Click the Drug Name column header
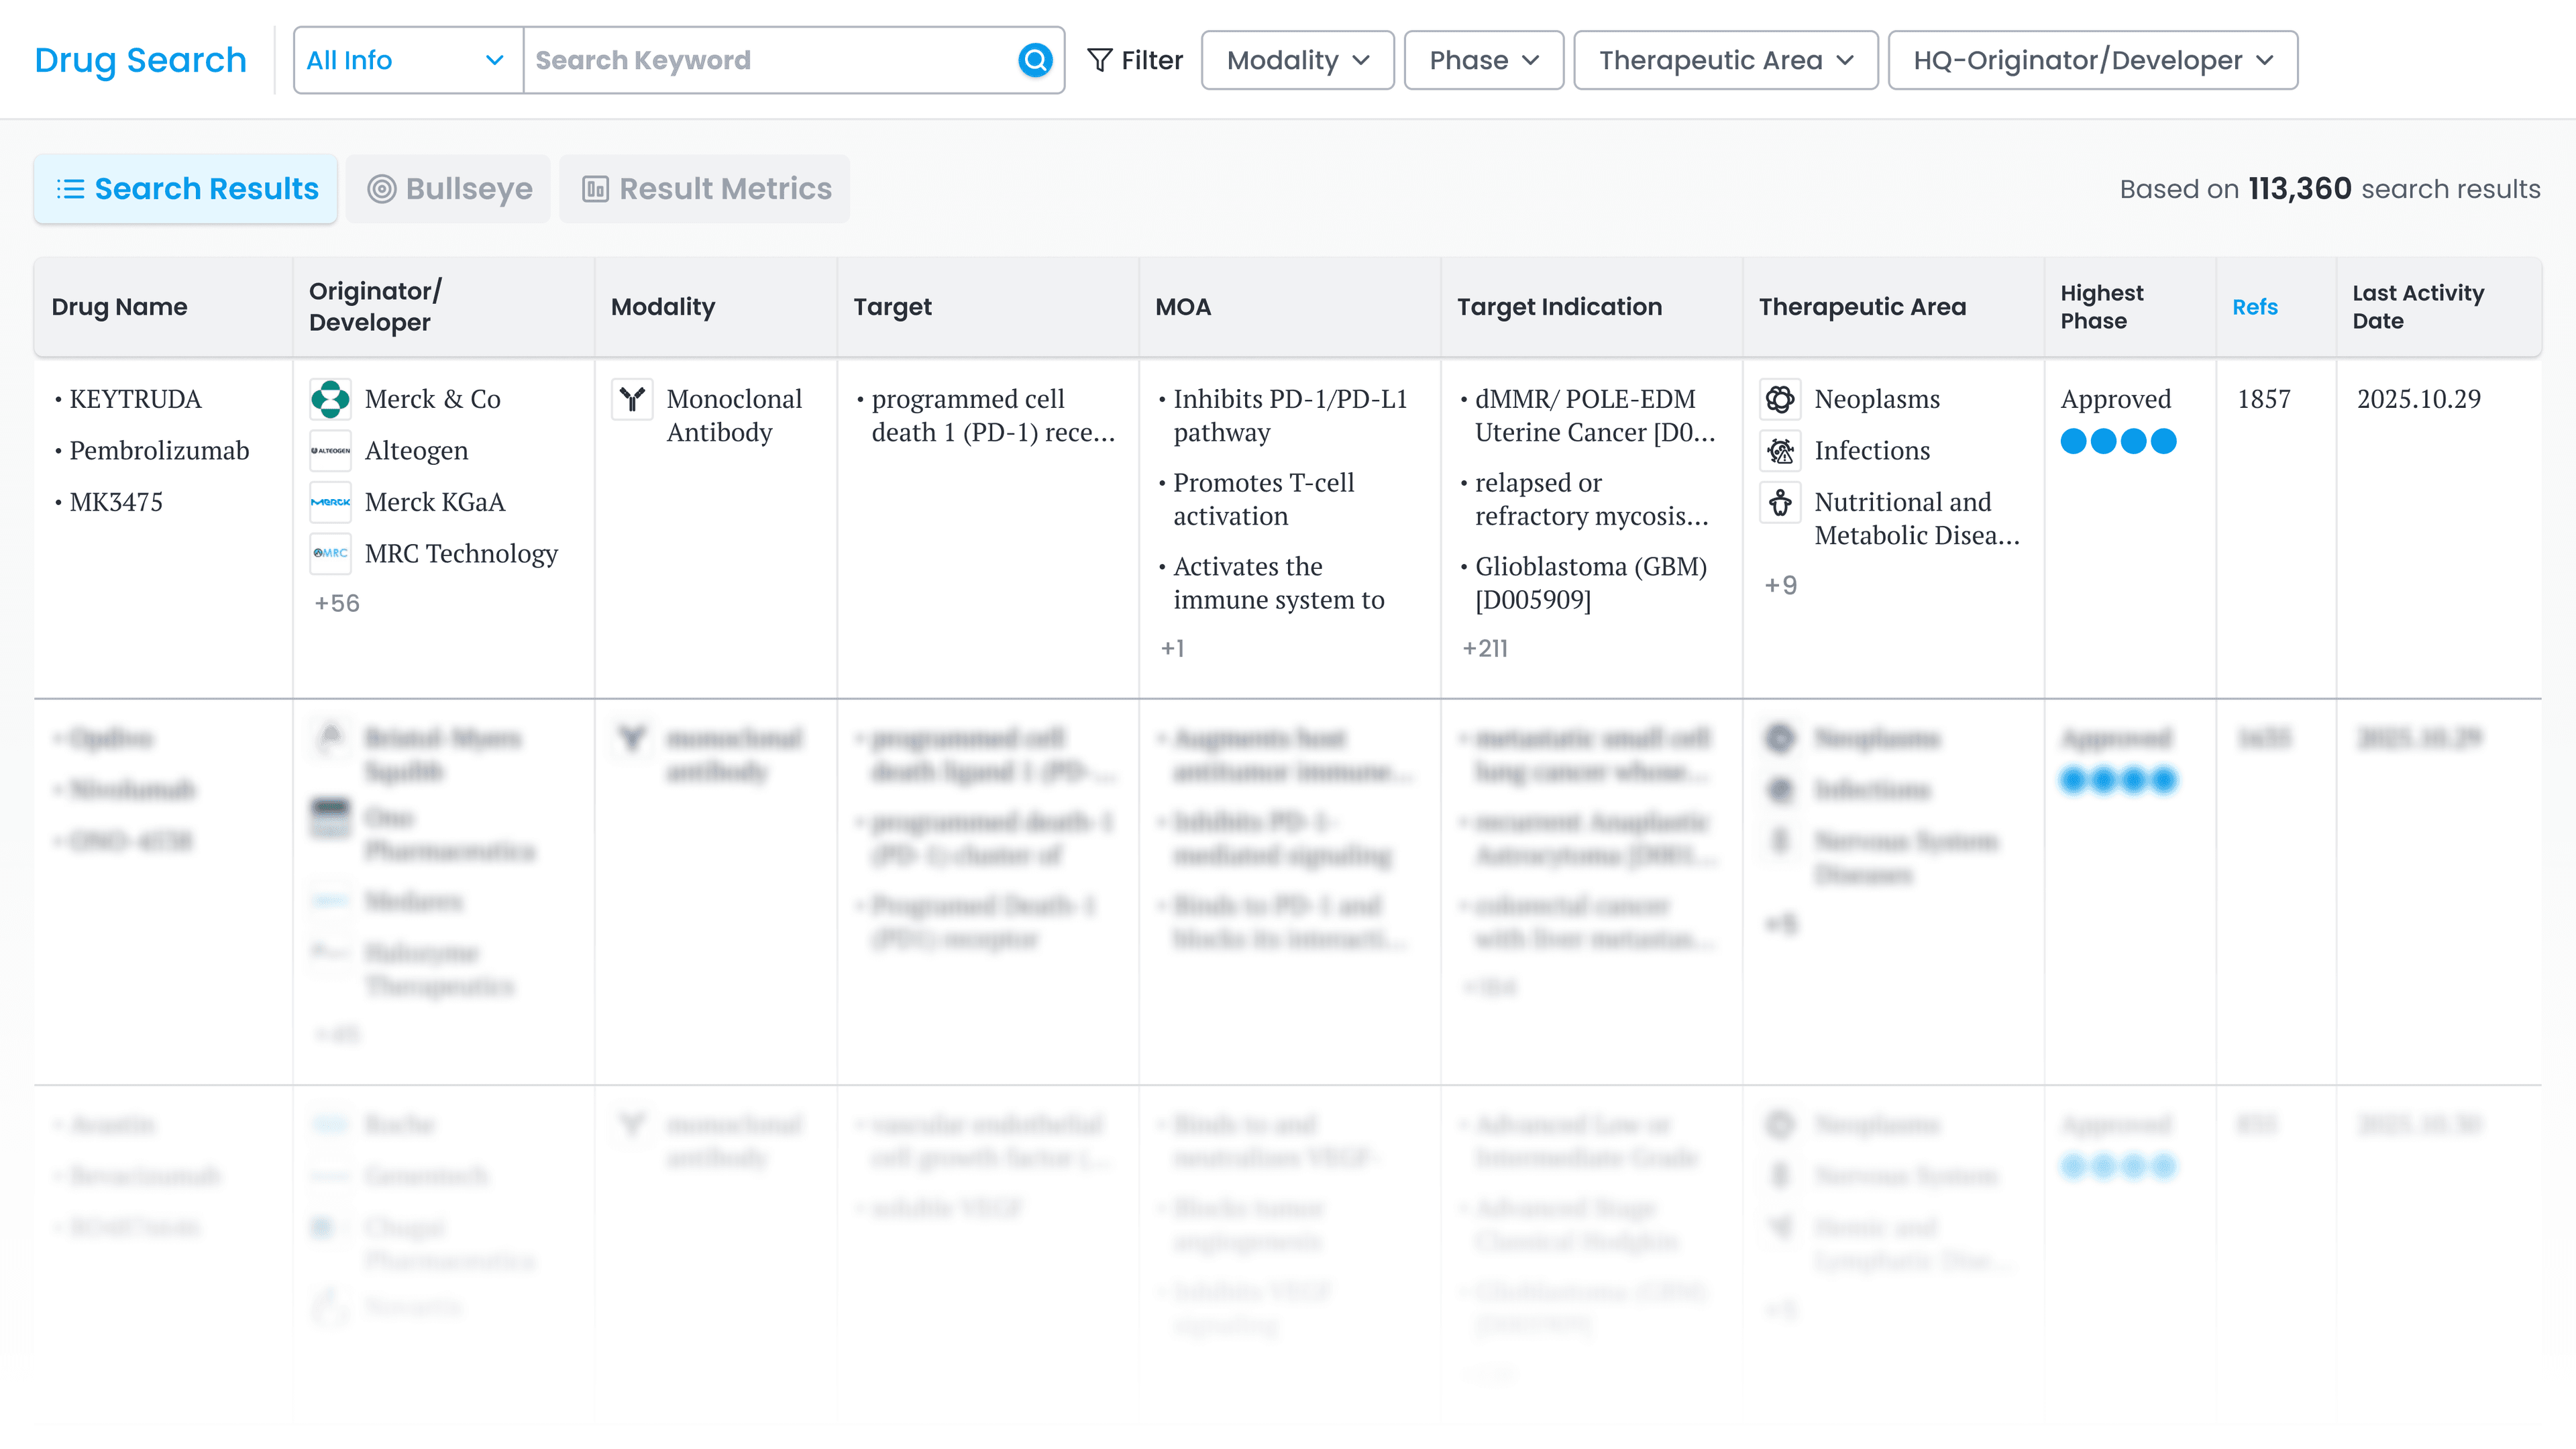 coord(119,307)
